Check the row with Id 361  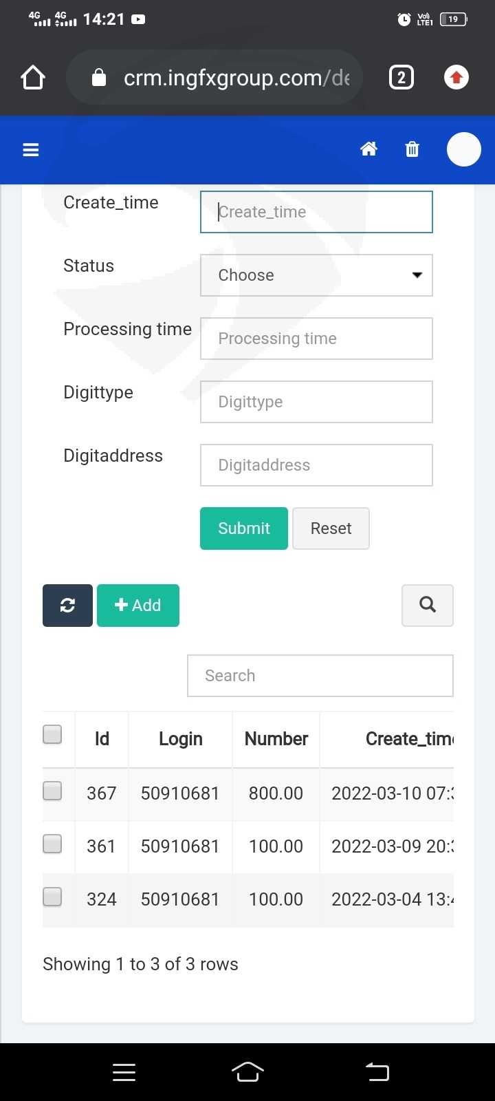(52, 844)
